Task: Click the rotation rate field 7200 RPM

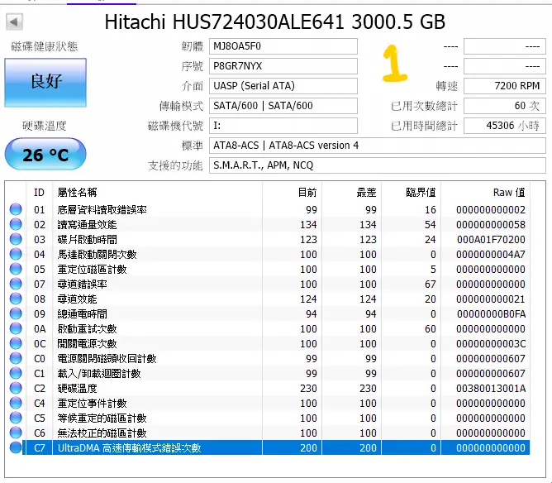Action: (505, 86)
